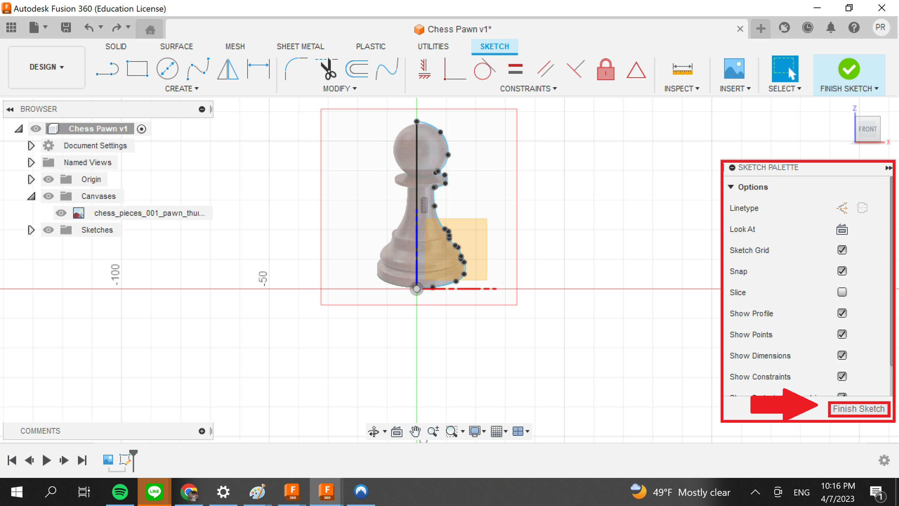Click the Finish Sketch button in palette
The image size is (899, 506).
858,409
